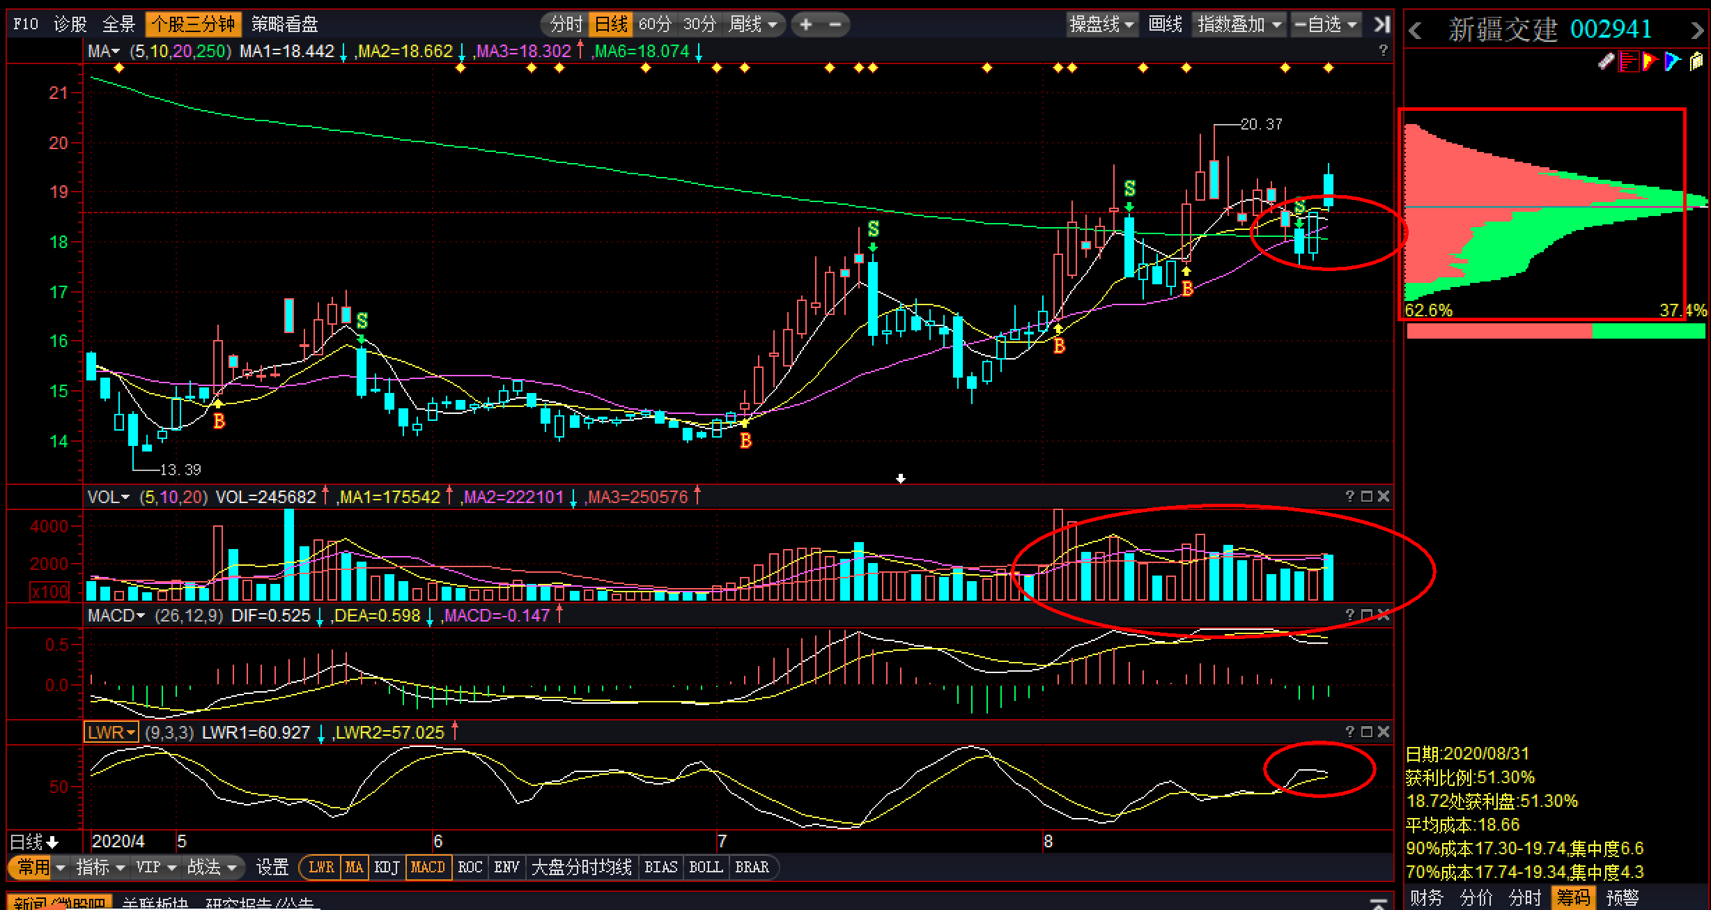Open the 诊股 stock diagnosis tab
This screenshot has height=910, width=1711.
click(x=70, y=24)
